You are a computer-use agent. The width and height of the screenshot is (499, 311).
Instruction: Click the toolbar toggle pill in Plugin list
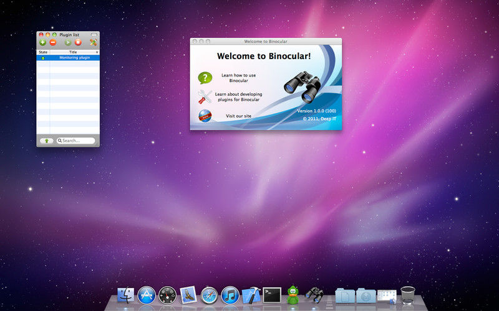[94, 35]
